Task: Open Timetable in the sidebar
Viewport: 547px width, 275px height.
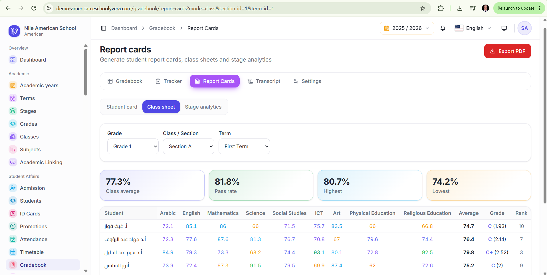Action: [x=43, y=252]
